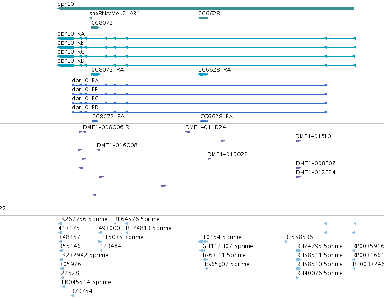Click the dpr10-PD protein label

tap(85, 108)
